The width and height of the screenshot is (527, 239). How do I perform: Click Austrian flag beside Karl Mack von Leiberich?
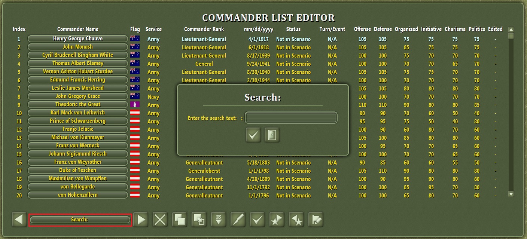pos(135,113)
